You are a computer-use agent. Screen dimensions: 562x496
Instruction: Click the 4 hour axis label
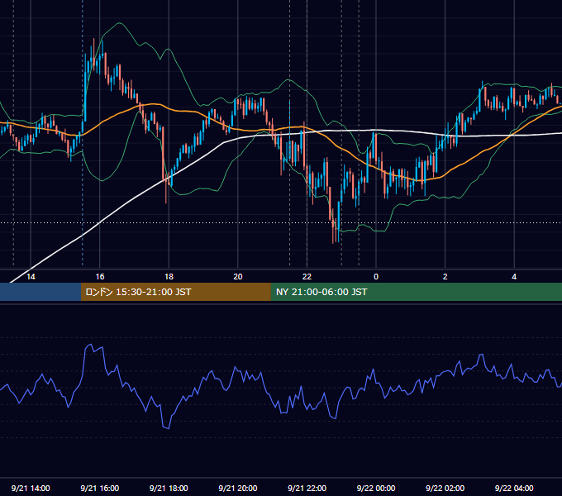(514, 277)
